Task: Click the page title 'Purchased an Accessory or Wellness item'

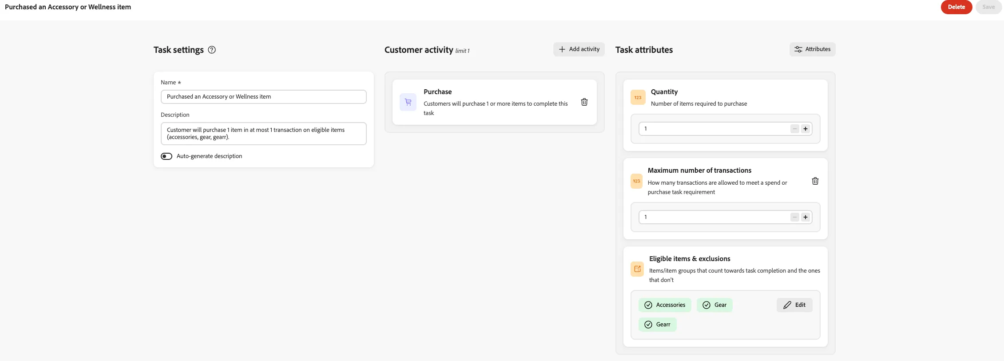Action: coord(68,7)
